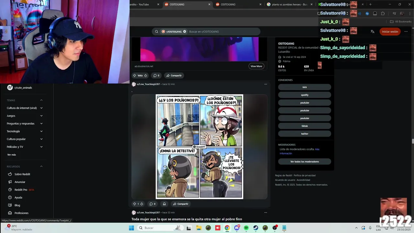Screen dimensions: 414x233
Task: Click View More on the ad
Action: click(256, 66)
